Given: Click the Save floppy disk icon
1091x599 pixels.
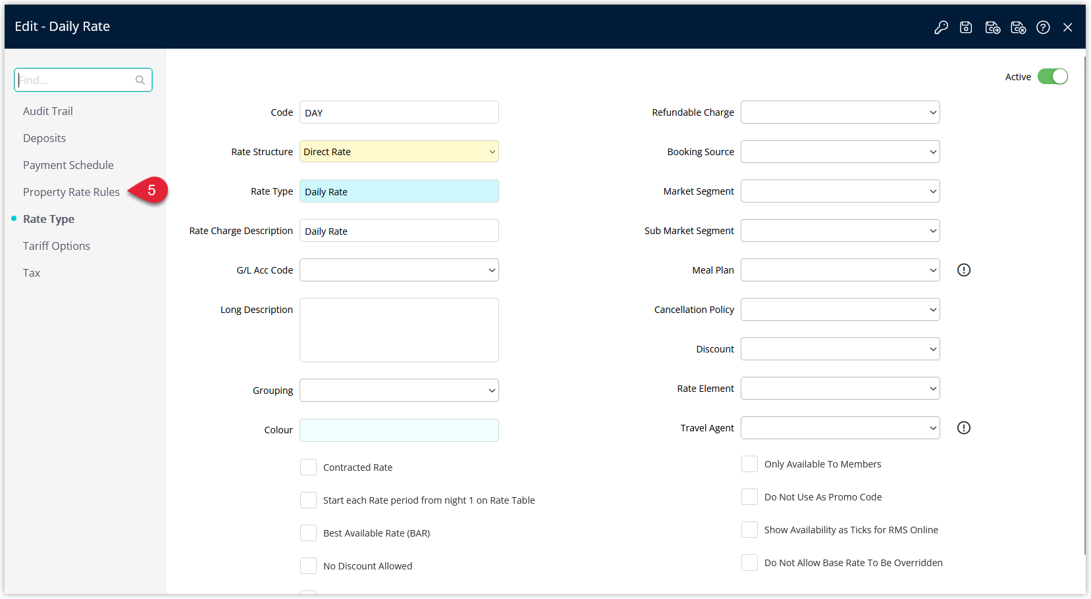Looking at the screenshot, I should click(966, 27).
